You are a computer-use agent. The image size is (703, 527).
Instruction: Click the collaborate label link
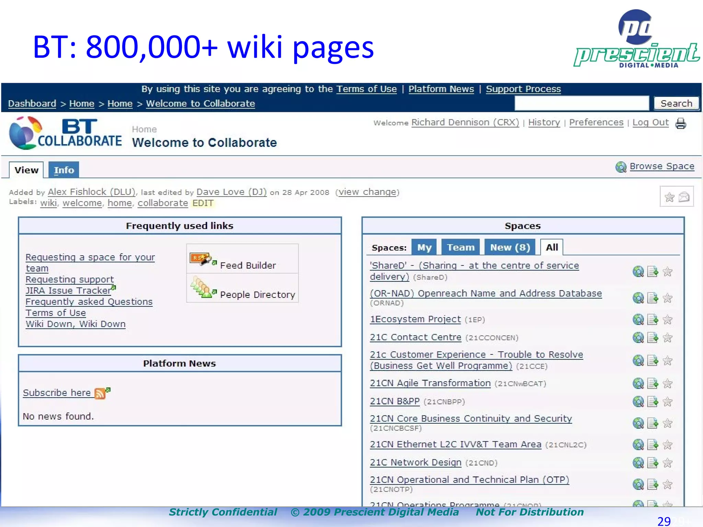click(x=163, y=203)
